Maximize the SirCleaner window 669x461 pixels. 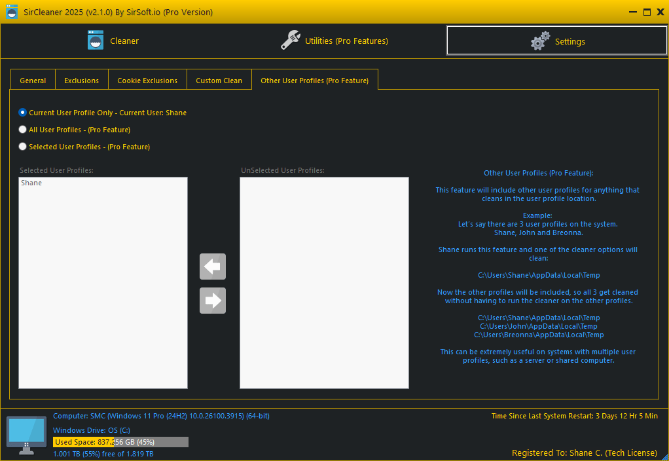pos(647,12)
